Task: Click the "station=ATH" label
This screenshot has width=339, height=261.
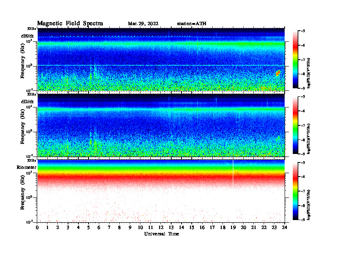Action: pyautogui.click(x=192, y=24)
